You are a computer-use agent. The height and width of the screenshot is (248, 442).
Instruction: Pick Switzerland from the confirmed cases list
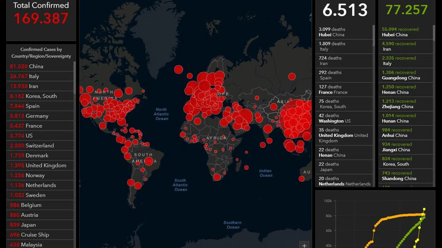click(40, 146)
